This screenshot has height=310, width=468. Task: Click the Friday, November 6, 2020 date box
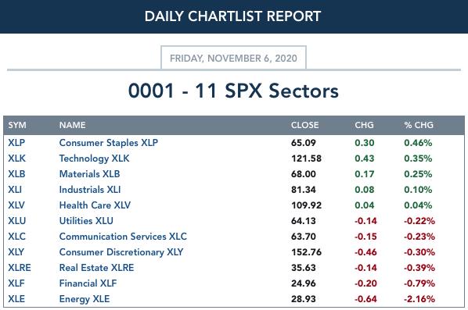(x=233, y=58)
